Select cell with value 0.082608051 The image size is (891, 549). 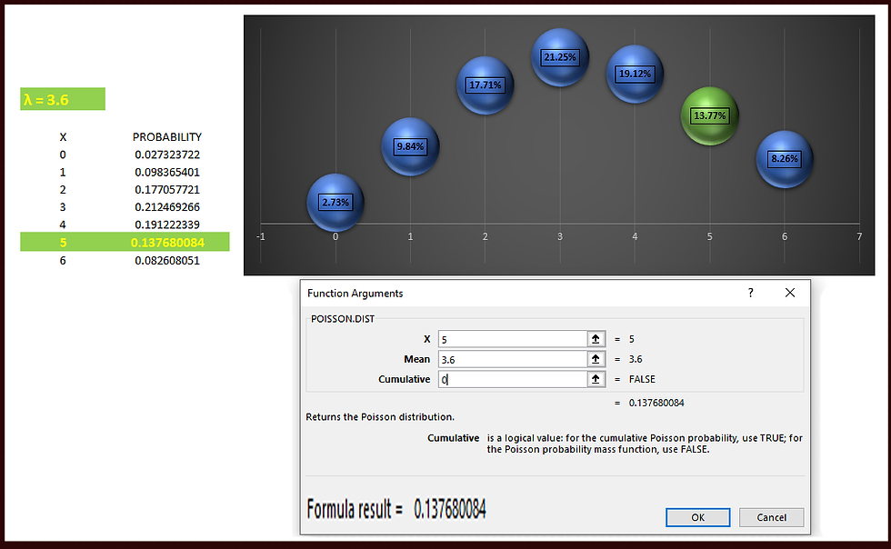[x=167, y=261]
